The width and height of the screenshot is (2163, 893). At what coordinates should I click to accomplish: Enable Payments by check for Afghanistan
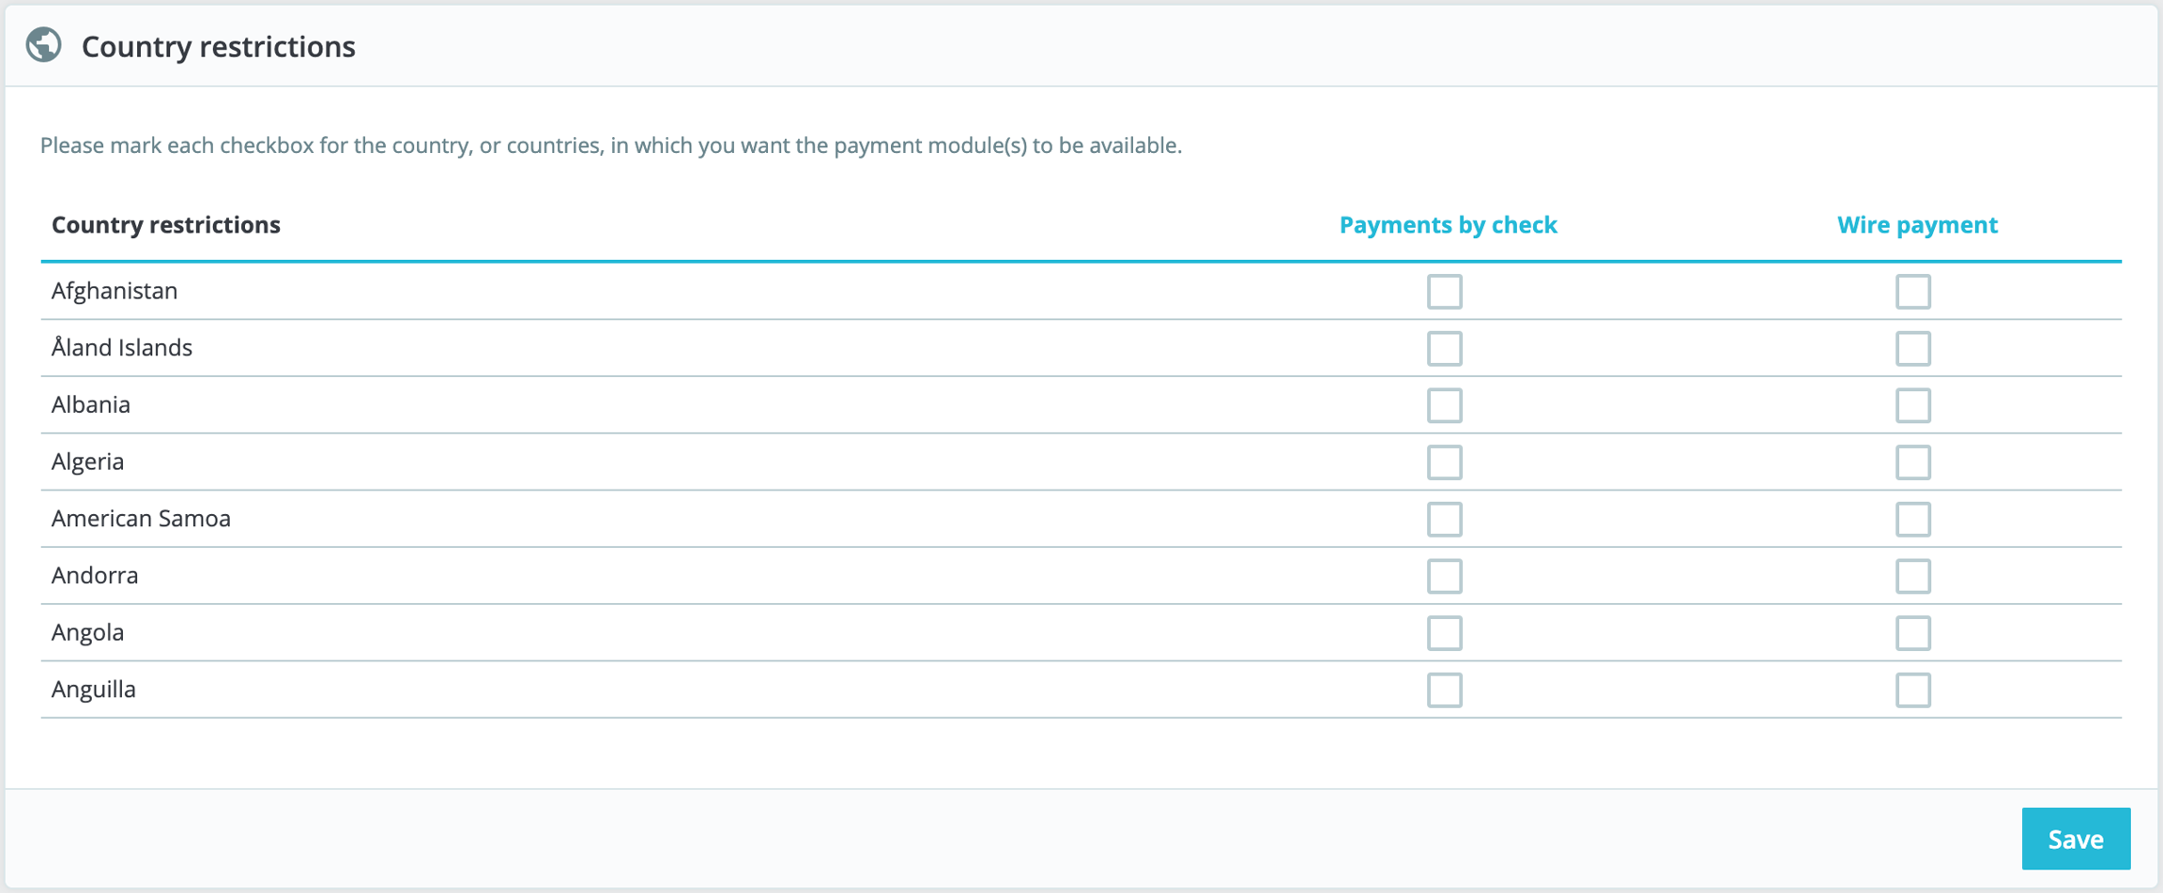[x=1444, y=292]
